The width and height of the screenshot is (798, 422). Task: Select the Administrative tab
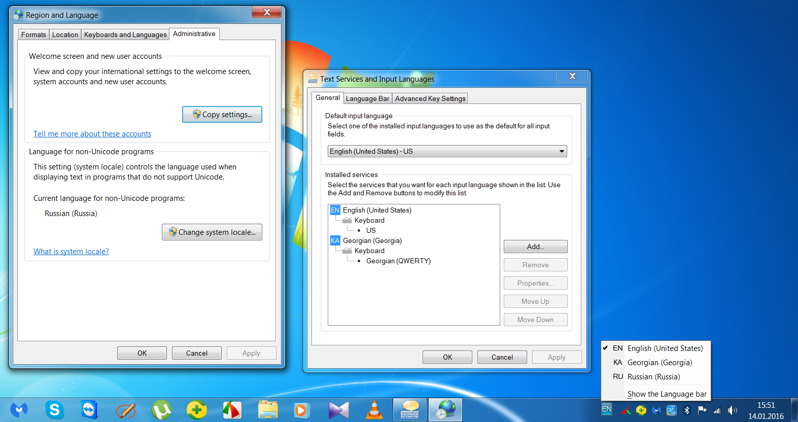click(x=194, y=33)
